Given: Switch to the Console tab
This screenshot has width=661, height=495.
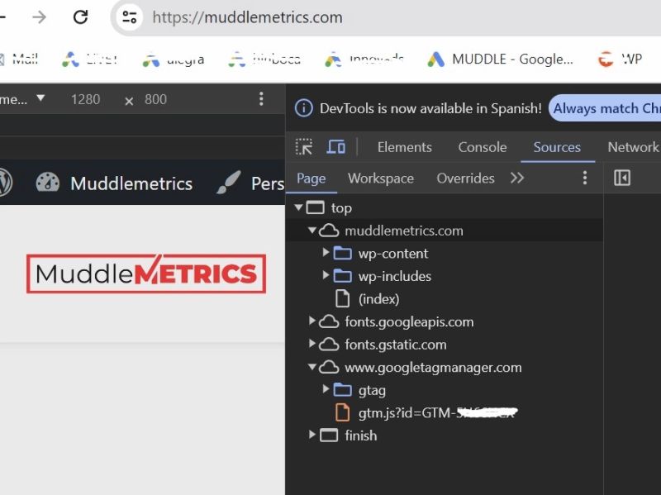Looking at the screenshot, I should 482,147.
